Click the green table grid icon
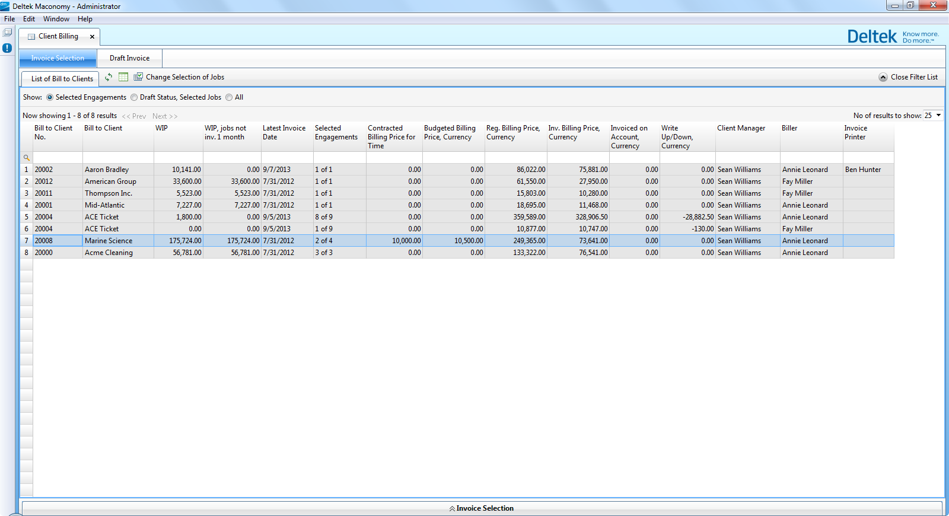The width and height of the screenshot is (949, 516). point(123,77)
